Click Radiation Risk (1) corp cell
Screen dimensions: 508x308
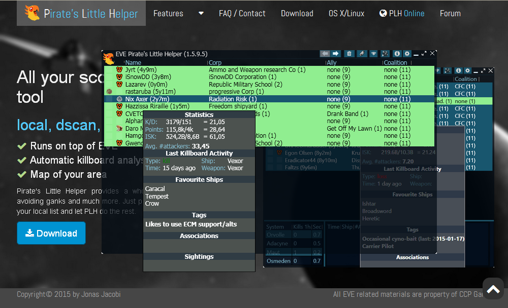[233, 99]
